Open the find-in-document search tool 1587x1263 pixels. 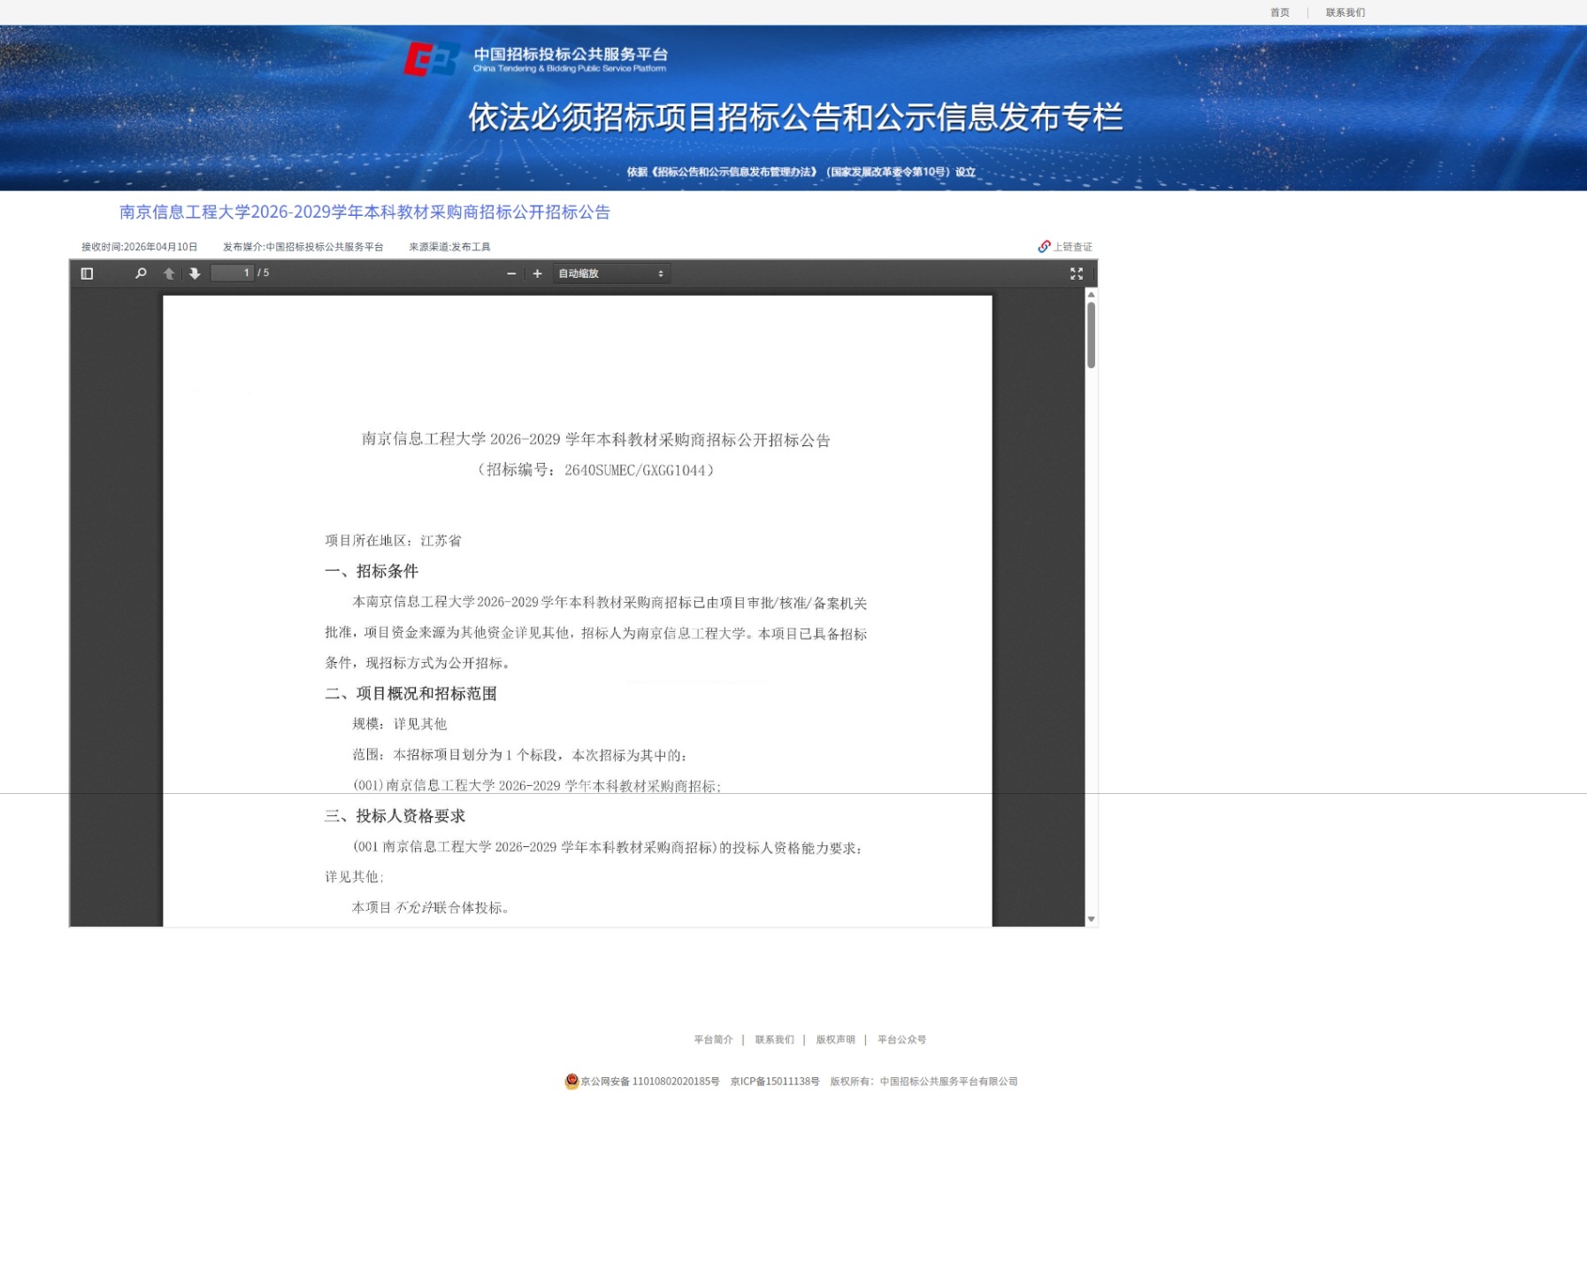141,273
